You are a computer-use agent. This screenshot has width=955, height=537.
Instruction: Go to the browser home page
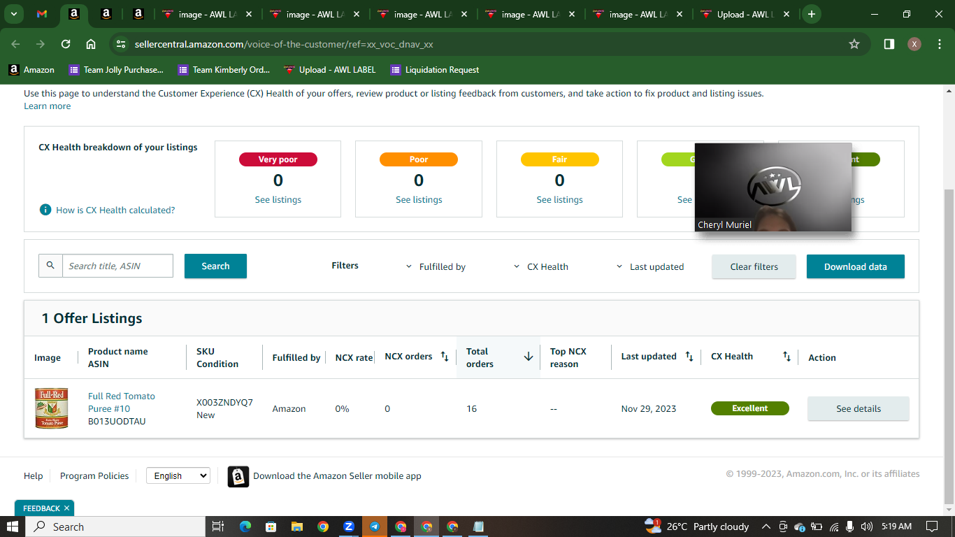(91, 44)
